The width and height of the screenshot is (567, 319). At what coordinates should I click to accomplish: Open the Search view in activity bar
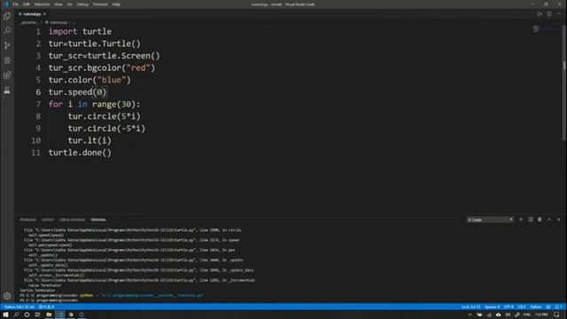coord(7,31)
